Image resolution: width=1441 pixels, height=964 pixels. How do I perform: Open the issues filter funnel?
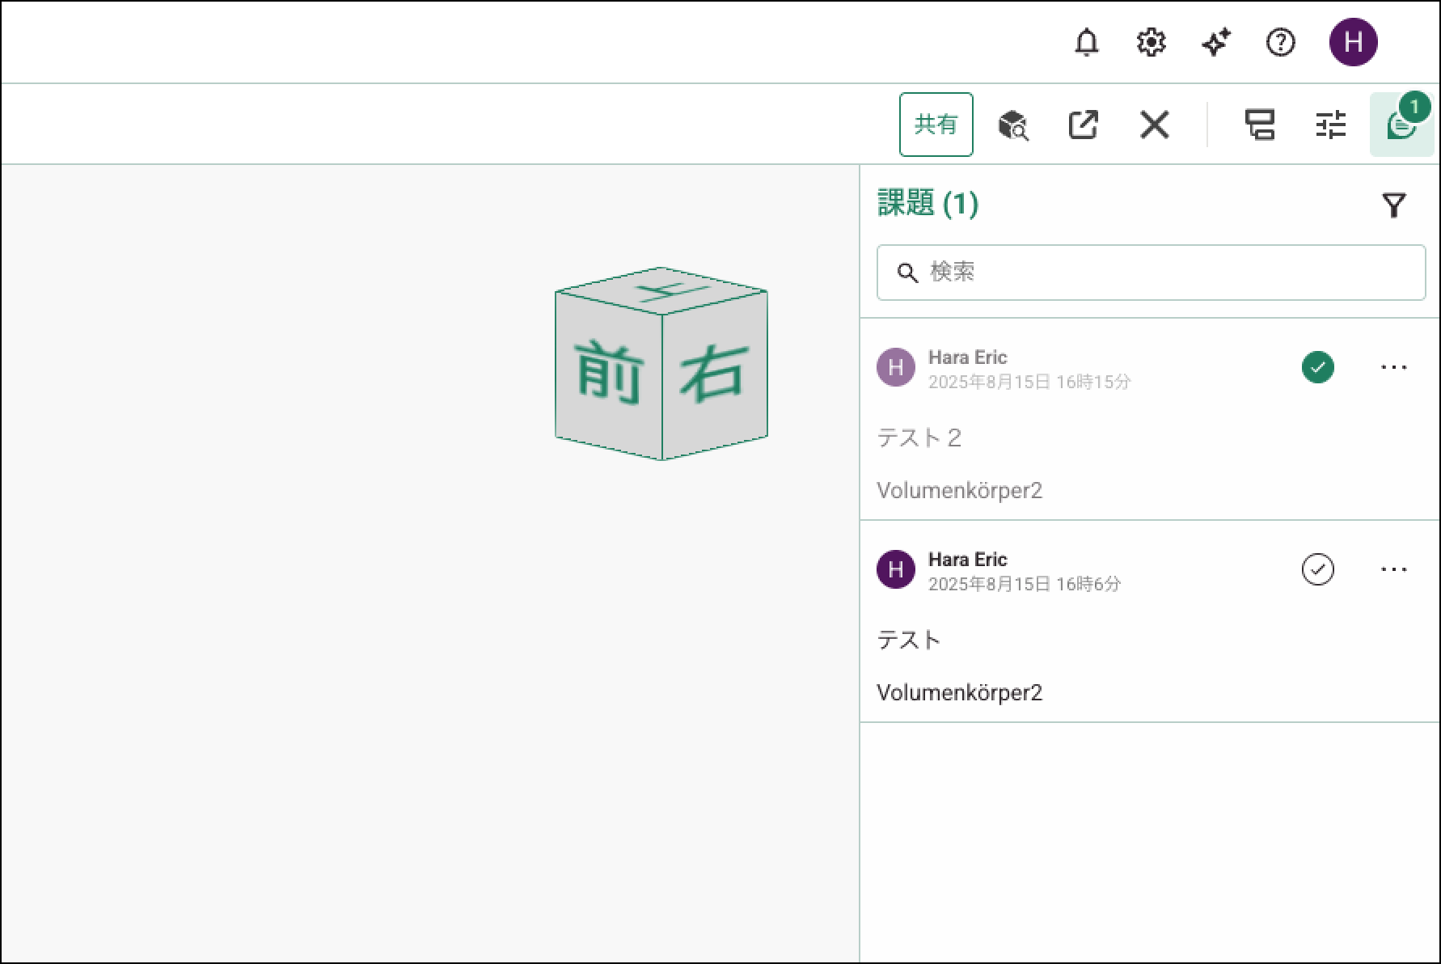[1393, 205]
